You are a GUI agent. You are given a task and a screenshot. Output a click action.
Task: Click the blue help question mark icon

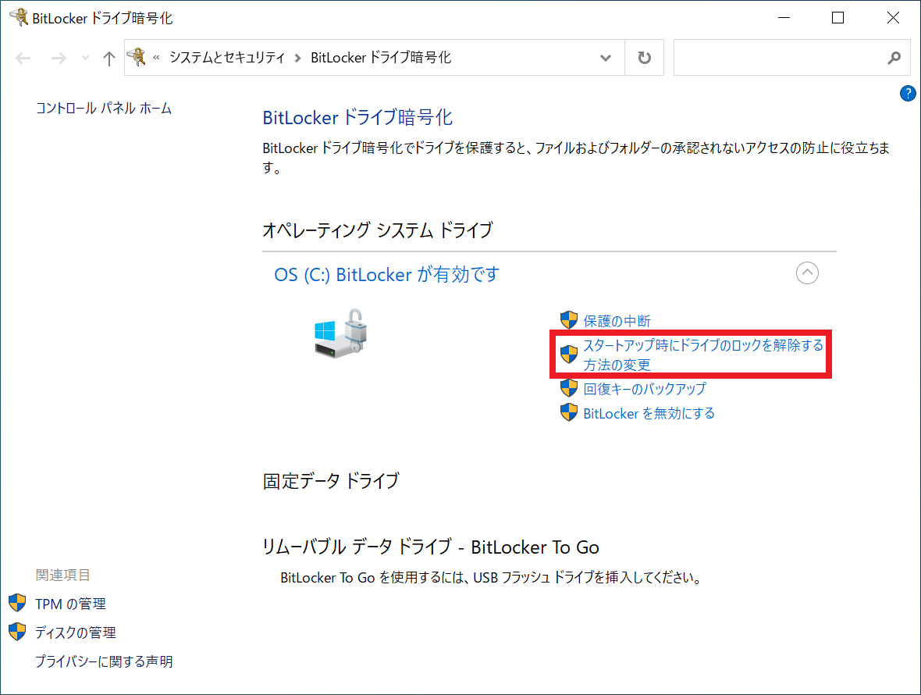click(x=908, y=94)
